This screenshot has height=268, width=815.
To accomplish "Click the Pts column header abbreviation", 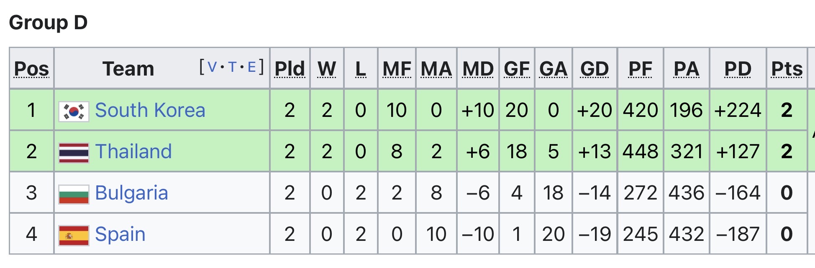I will [787, 69].
